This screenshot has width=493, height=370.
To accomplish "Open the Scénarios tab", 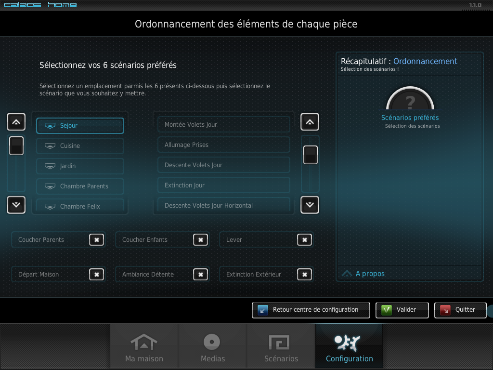I will pyautogui.click(x=281, y=346).
